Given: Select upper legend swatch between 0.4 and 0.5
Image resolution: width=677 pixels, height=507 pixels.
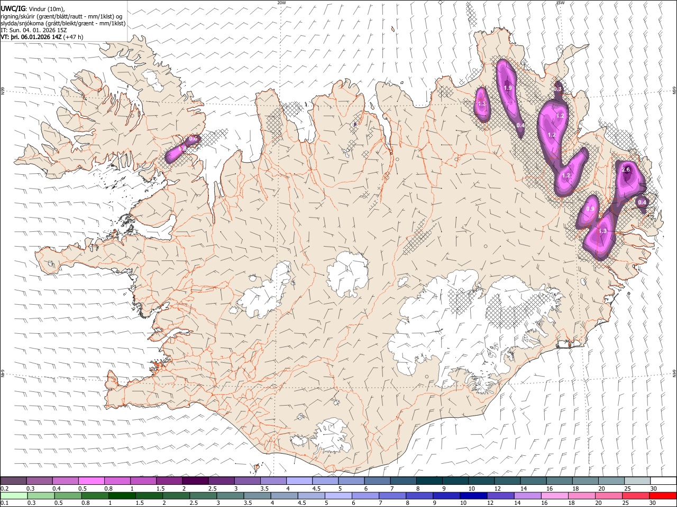Looking at the screenshot, I should click(x=66, y=481).
